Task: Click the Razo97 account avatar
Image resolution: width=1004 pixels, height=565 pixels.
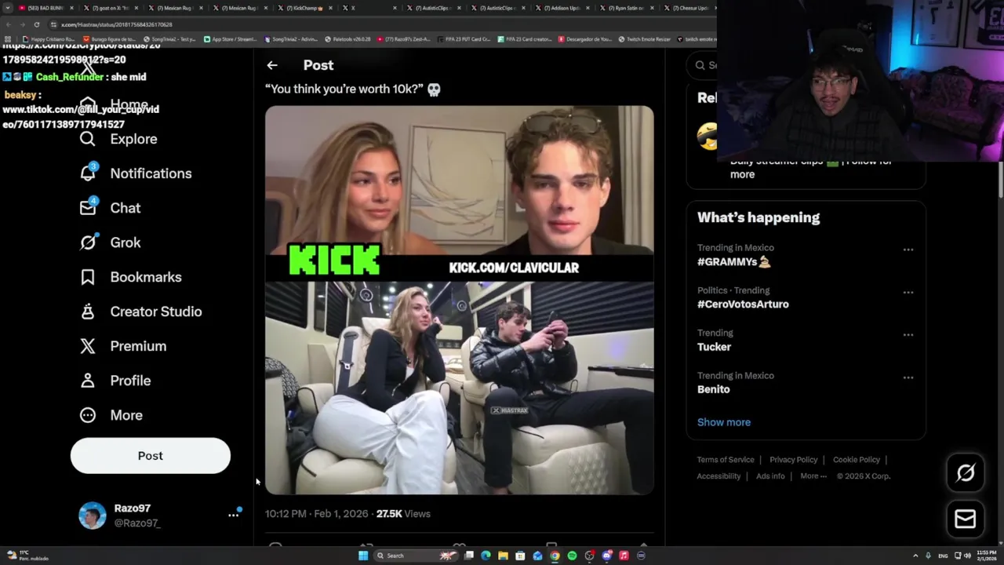Action: pos(93,516)
